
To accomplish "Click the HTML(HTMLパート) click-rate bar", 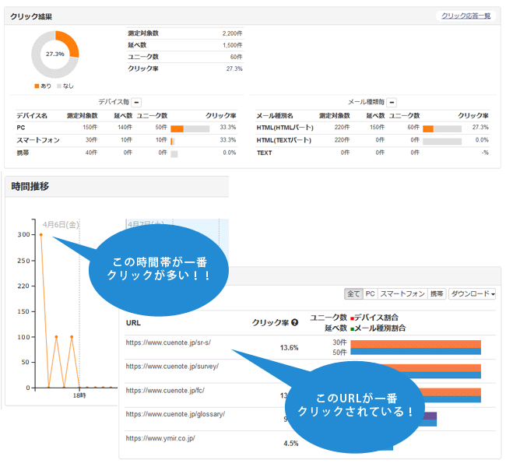I will click(x=442, y=128).
